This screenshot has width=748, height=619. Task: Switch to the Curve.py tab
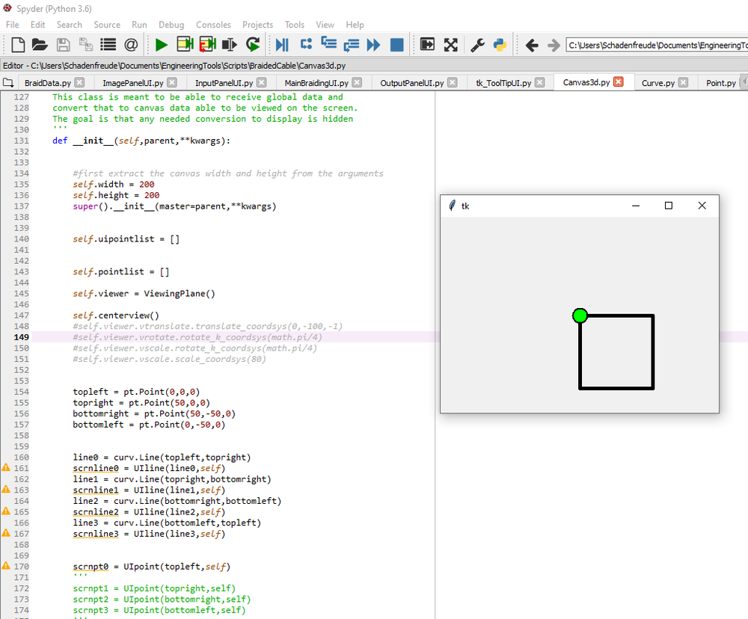pos(657,83)
